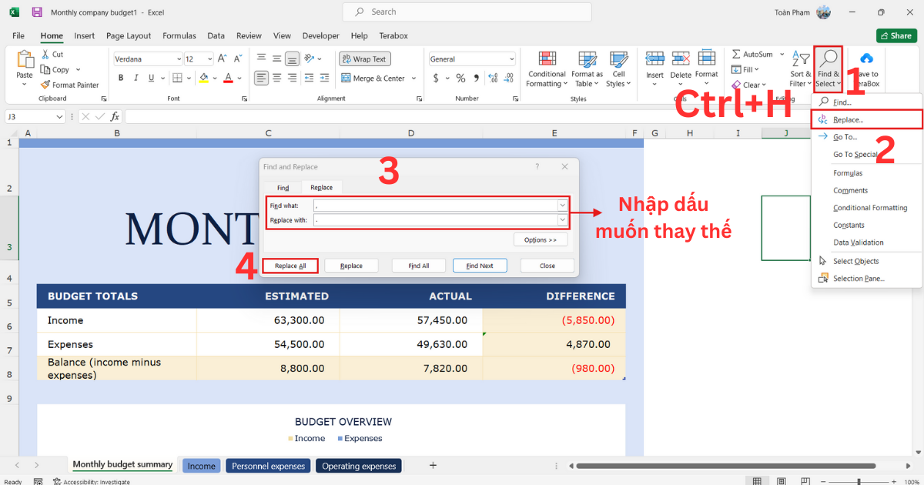
Task: Apply Merge & Center to selection
Action: click(x=375, y=78)
